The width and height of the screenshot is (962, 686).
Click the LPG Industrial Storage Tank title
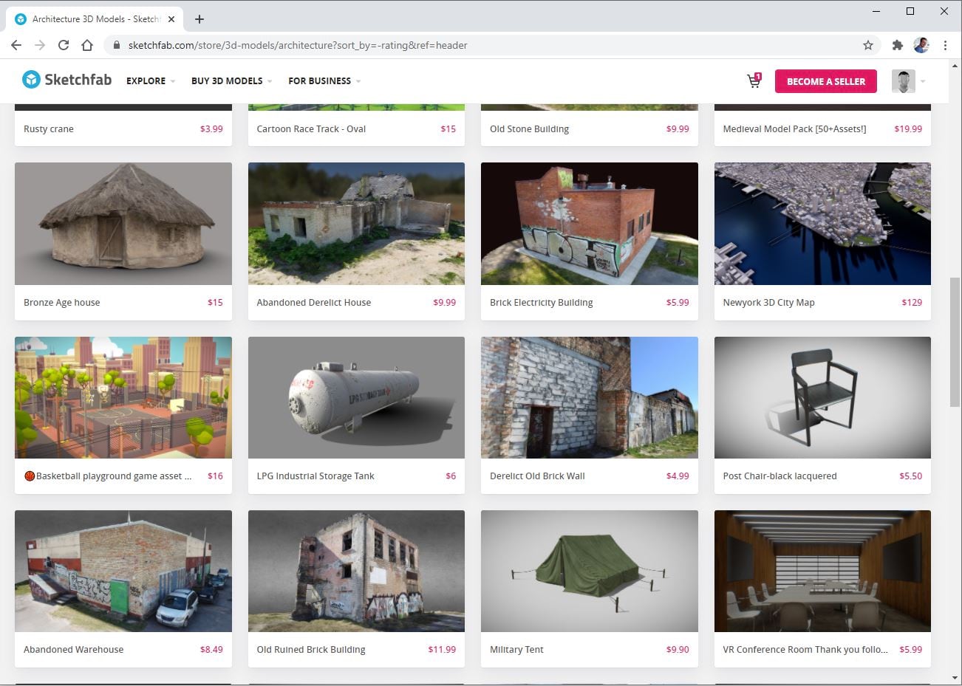(315, 476)
